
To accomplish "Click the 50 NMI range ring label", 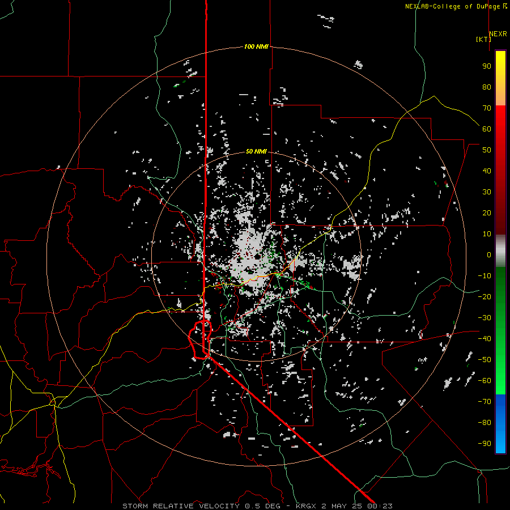I will 256,151.
